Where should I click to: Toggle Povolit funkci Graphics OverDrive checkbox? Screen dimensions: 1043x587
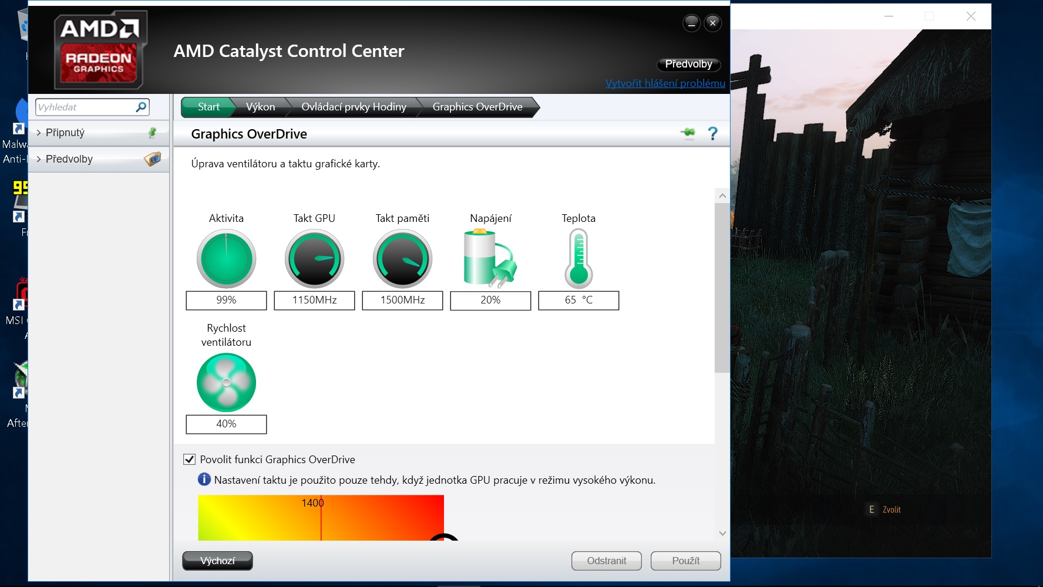click(x=189, y=460)
